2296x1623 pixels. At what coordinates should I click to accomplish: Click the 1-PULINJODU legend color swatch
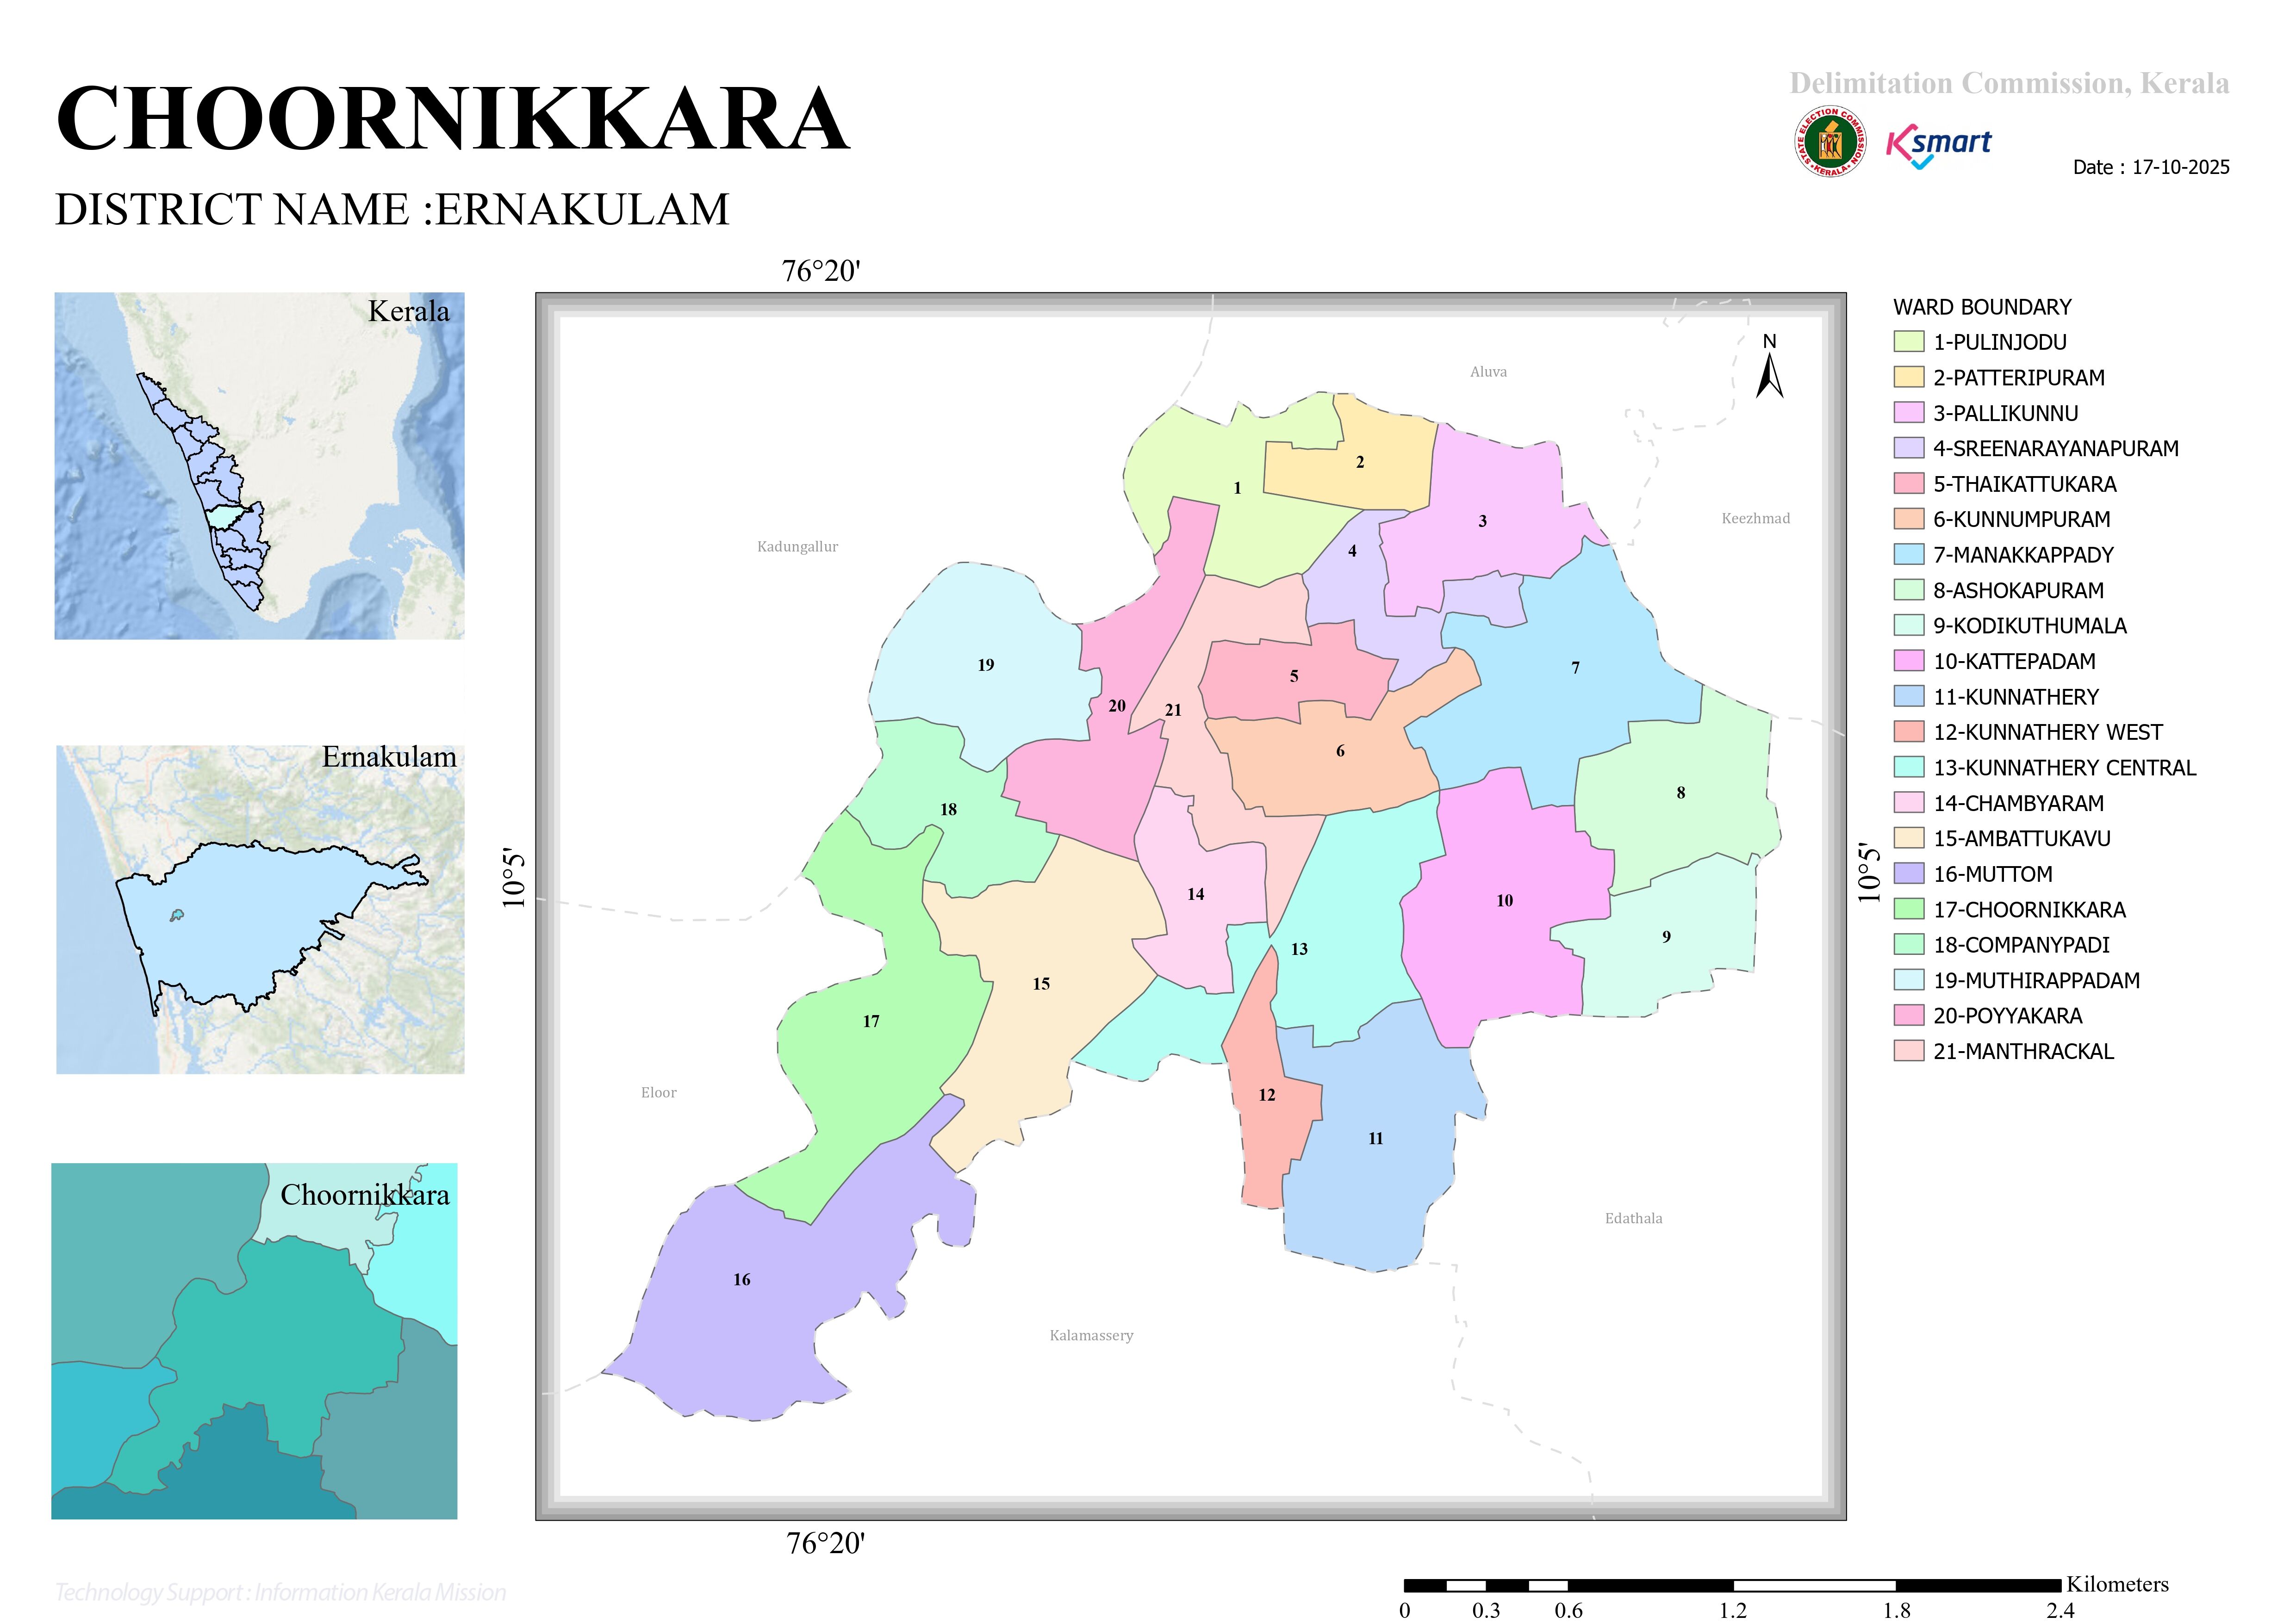(1908, 342)
